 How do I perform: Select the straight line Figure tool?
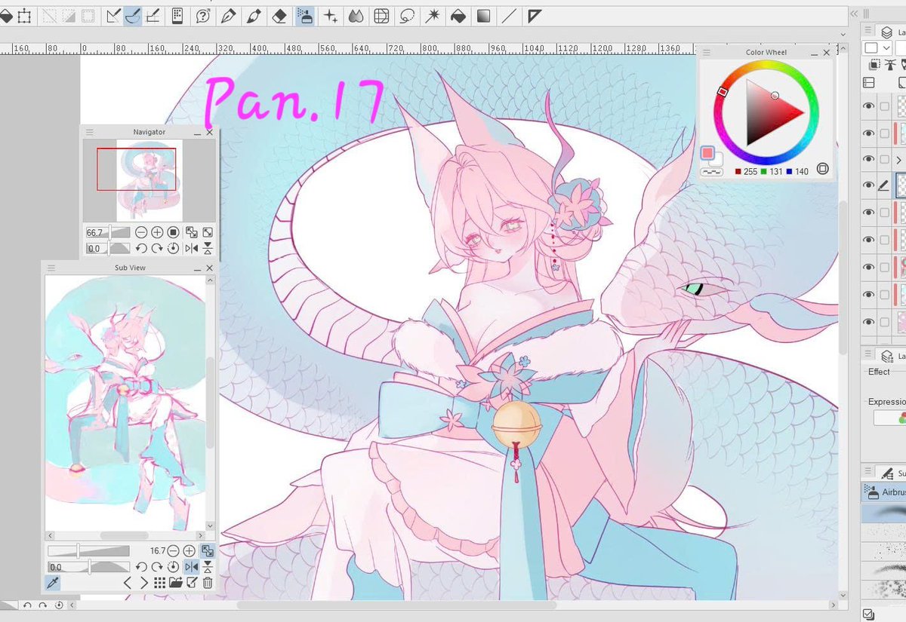coord(510,16)
